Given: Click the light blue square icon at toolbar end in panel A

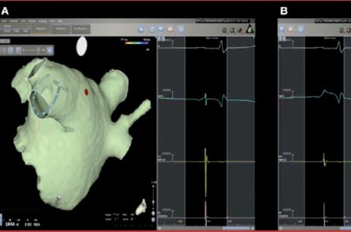Looking at the screenshot, I should (x=181, y=29).
